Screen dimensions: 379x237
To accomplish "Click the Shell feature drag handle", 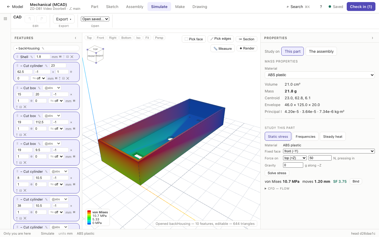I will click(17, 57).
